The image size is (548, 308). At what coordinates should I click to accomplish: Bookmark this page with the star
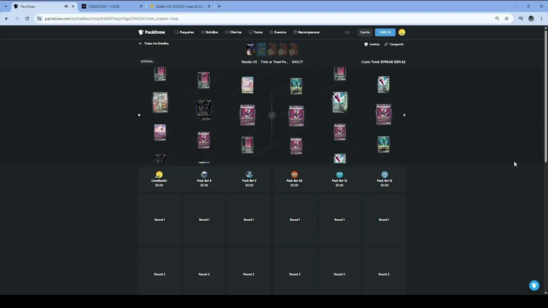[506, 19]
